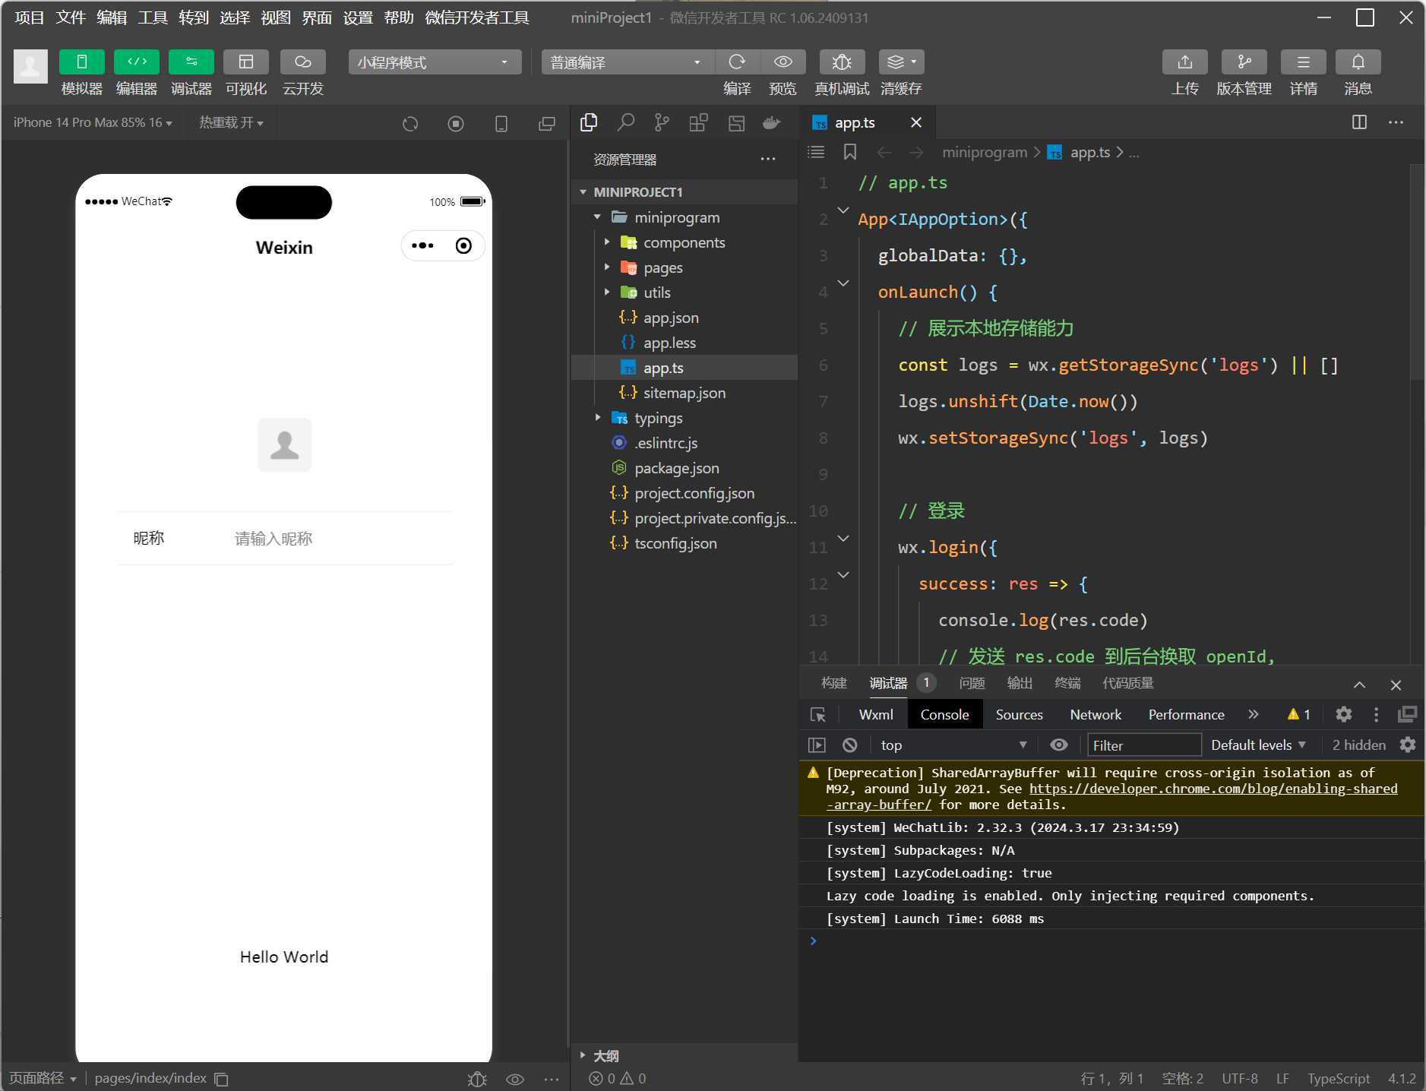Detach the simulator into separate window
1426x1091 pixels.
click(x=547, y=123)
